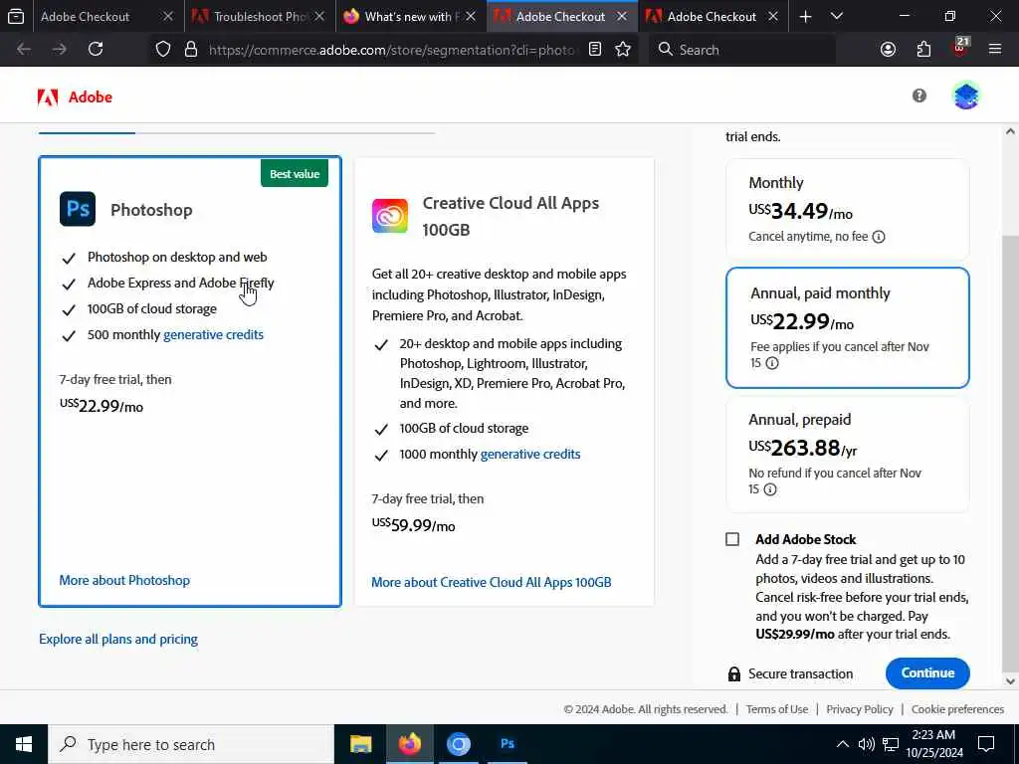This screenshot has width=1019, height=764.
Task: Switch to the What's new with Firefox tab
Action: click(411, 16)
